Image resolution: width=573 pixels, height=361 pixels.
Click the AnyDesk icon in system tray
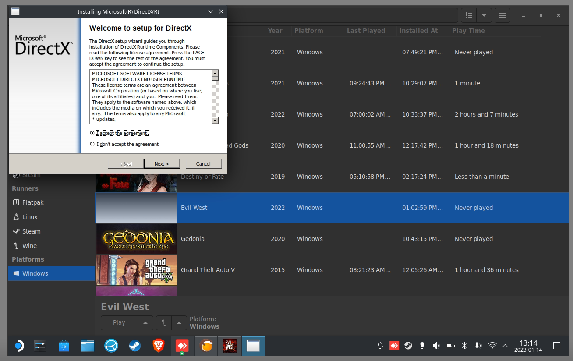click(394, 346)
